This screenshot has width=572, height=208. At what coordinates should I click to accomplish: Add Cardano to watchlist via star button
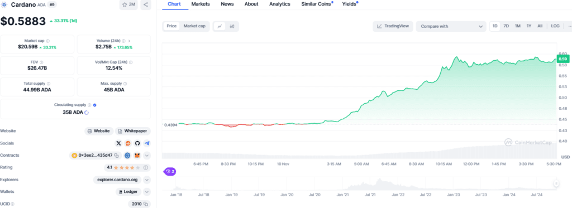[128, 4]
